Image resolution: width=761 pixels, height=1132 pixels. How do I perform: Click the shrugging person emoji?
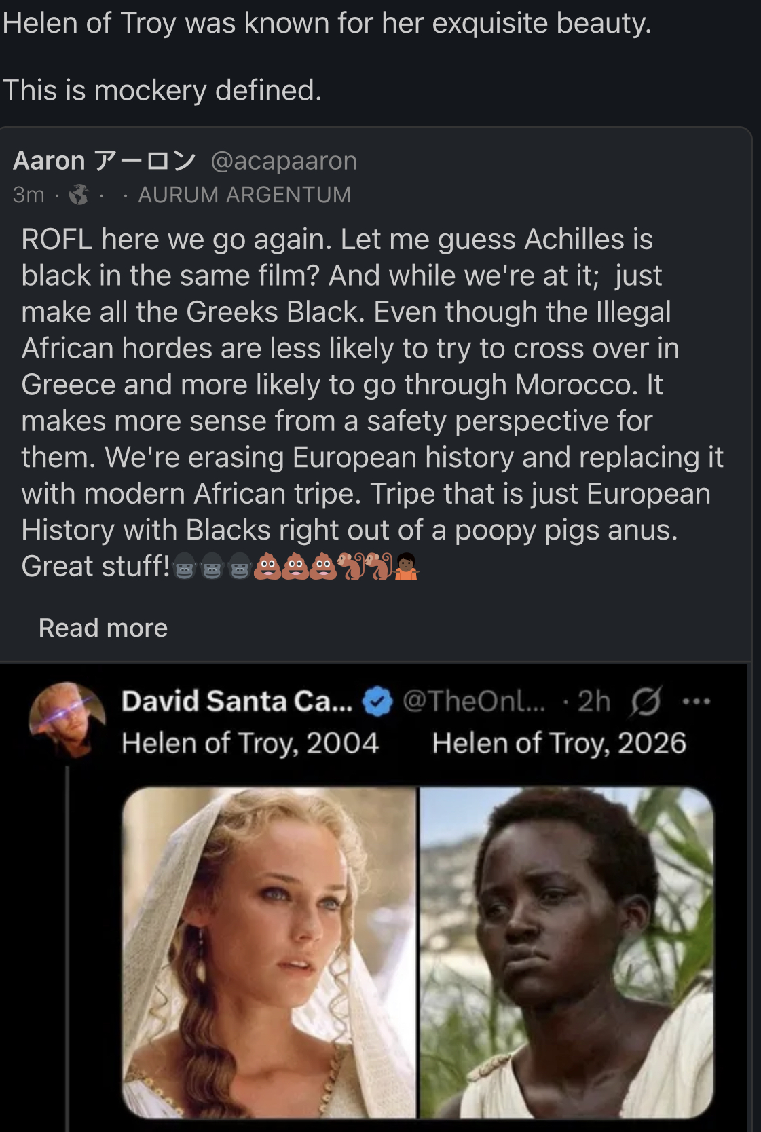pyautogui.click(x=406, y=566)
